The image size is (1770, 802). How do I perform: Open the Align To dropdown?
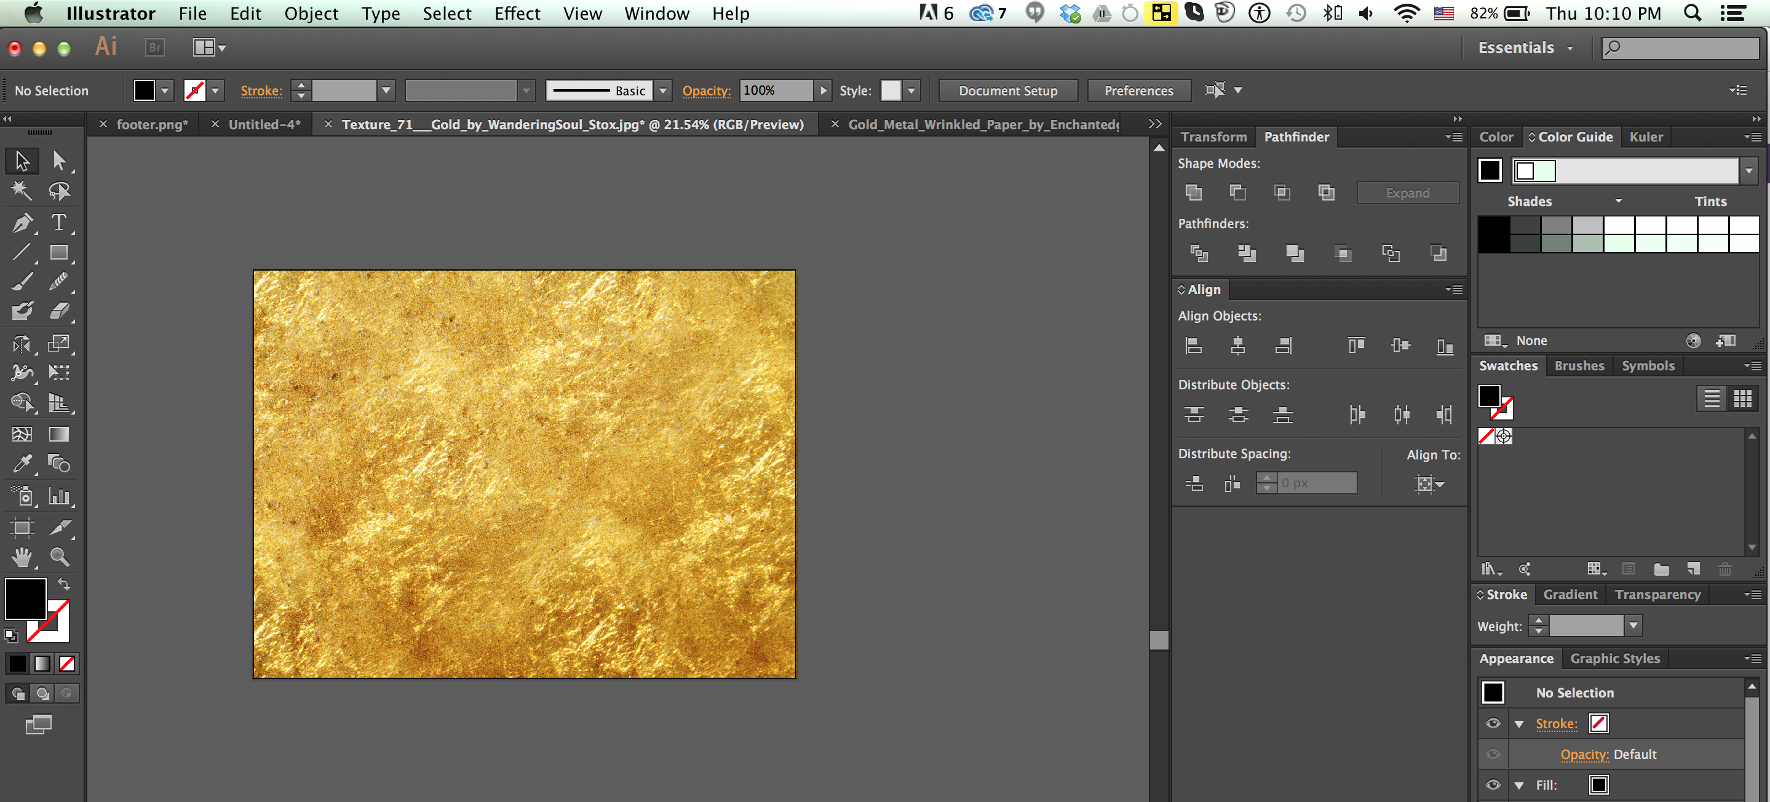(1430, 484)
